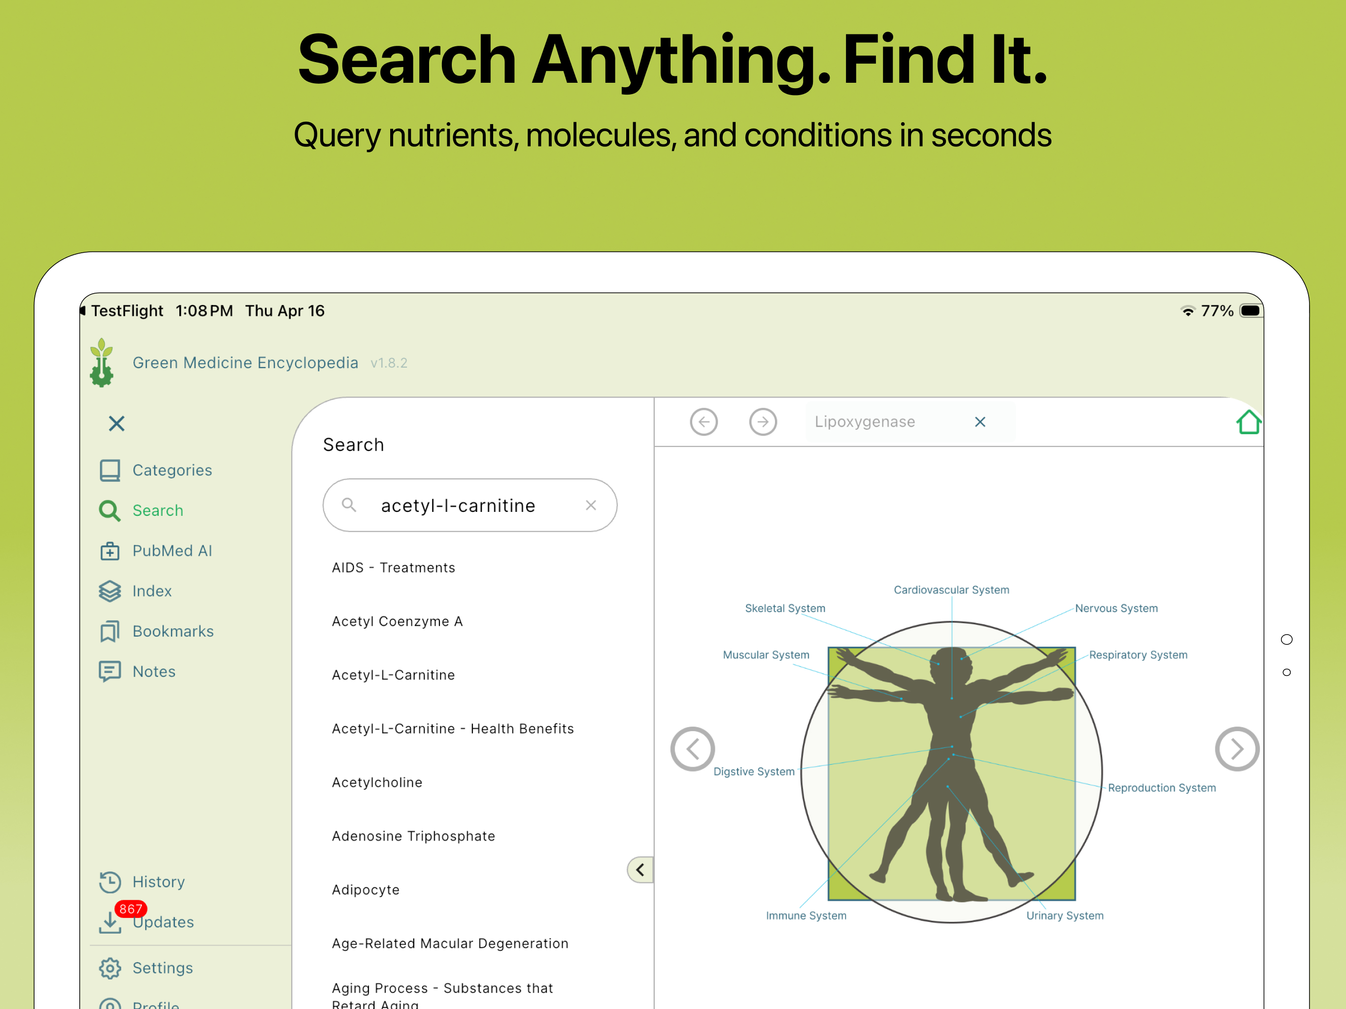Screen dimensions: 1346x1009
Task: Open Categories menu item
Action: click(x=172, y=471)
